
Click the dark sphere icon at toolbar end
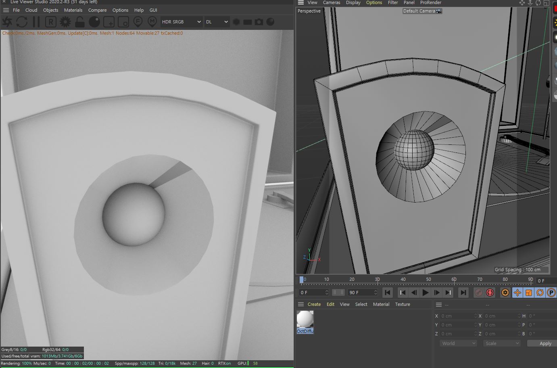point(270,22)
